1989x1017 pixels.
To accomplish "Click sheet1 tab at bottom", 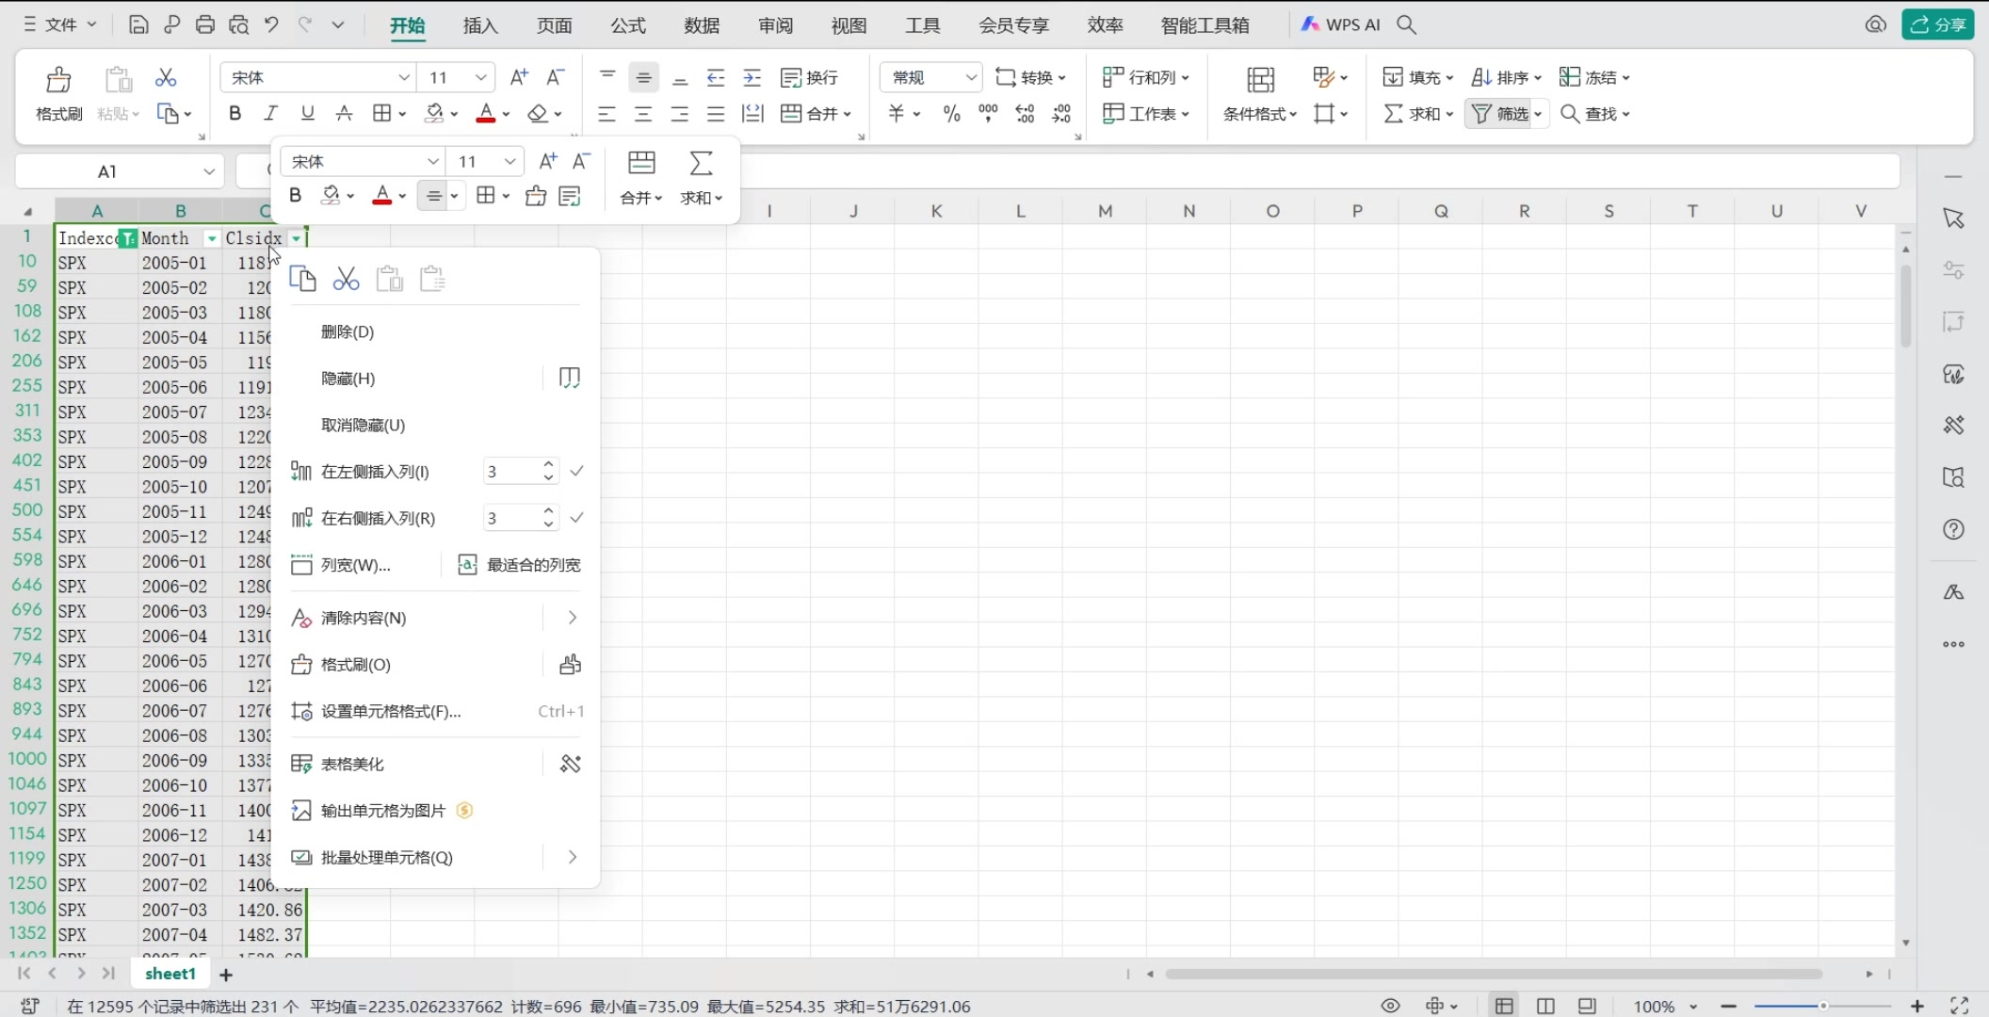I will click(170, 975).
